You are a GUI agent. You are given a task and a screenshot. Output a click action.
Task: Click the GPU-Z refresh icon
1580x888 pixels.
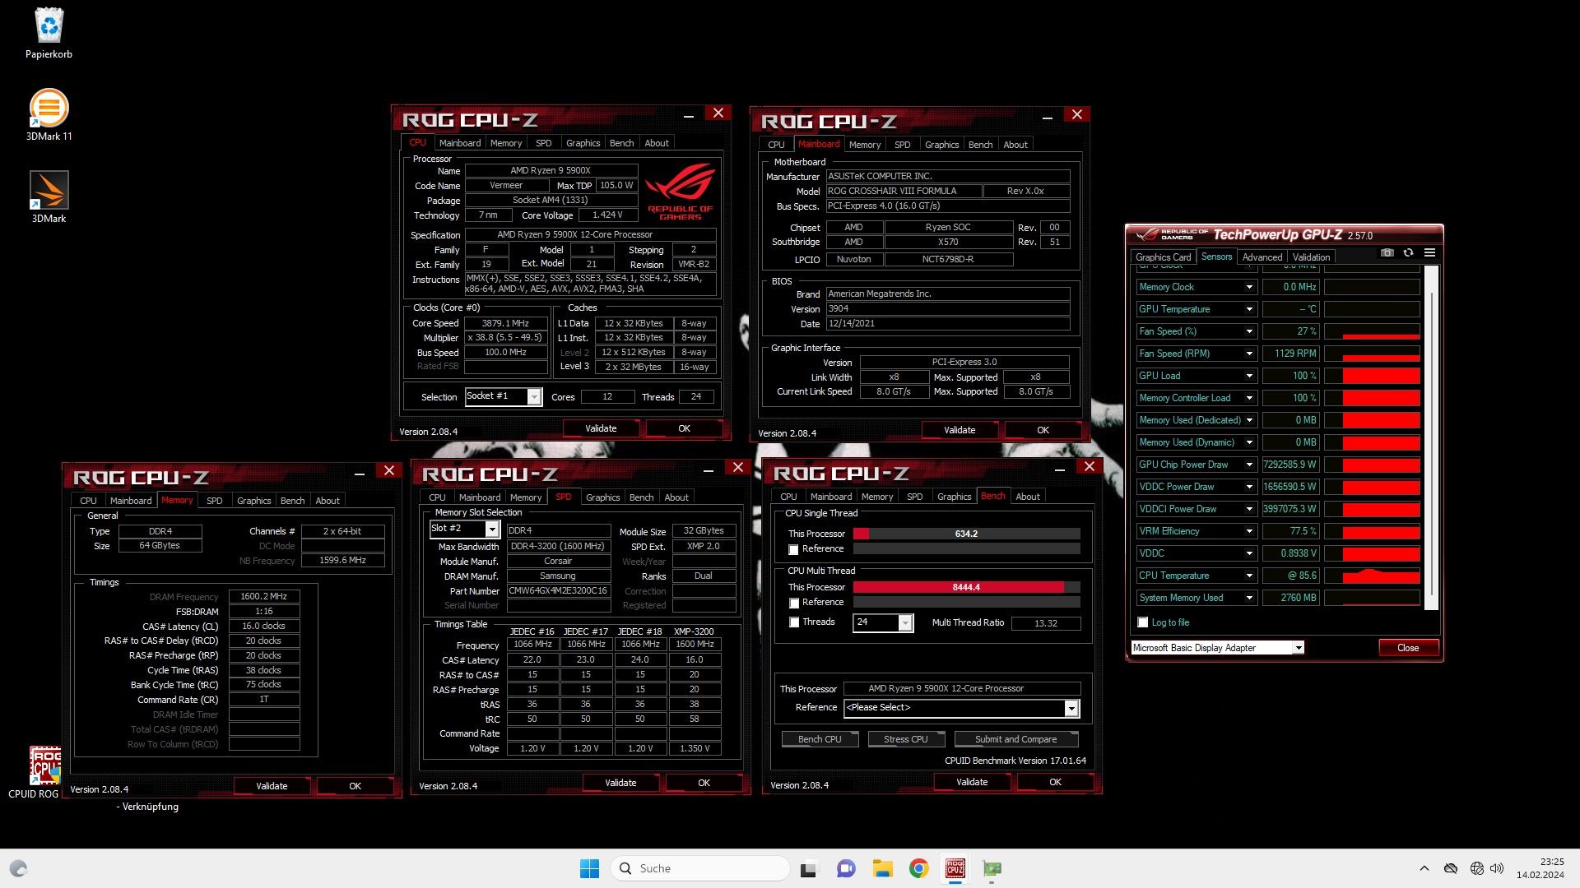click(1408, 252)
